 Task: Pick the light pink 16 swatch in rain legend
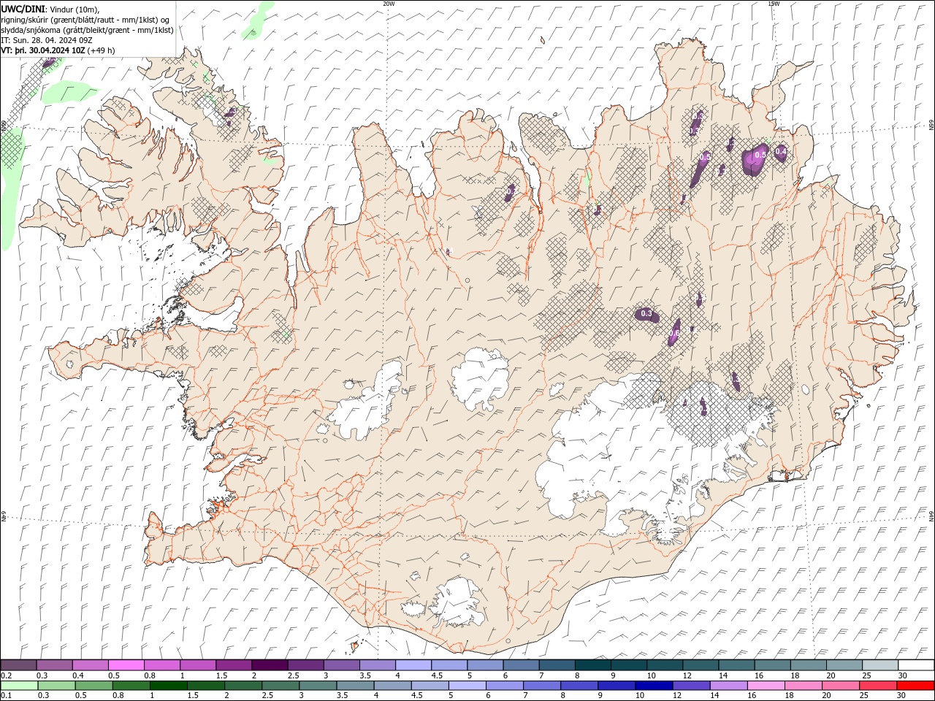pos(766,685)
